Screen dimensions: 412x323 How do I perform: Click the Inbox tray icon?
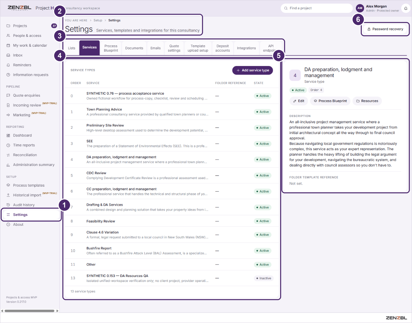pyautogui.click(x=8, y=55)
